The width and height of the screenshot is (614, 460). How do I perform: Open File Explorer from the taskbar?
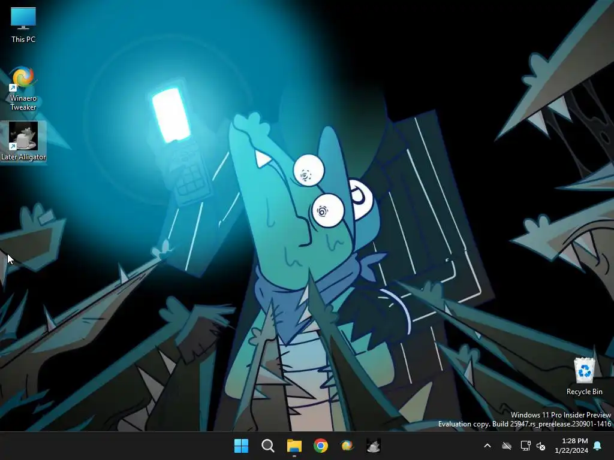(294, 446)
